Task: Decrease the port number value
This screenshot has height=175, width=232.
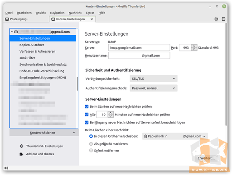Action: coord(194,49)
